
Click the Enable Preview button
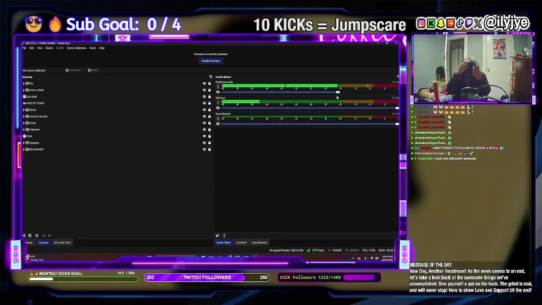pos(210,61)
